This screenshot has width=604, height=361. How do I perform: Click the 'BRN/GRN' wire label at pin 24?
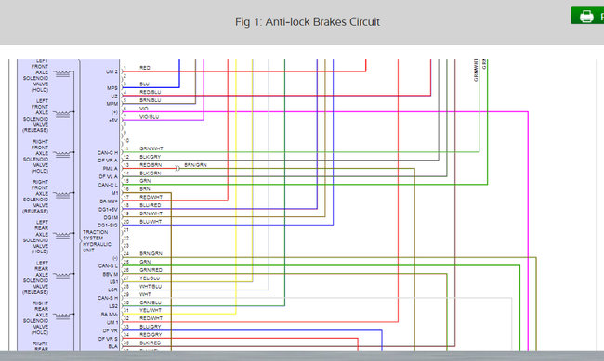151,253
